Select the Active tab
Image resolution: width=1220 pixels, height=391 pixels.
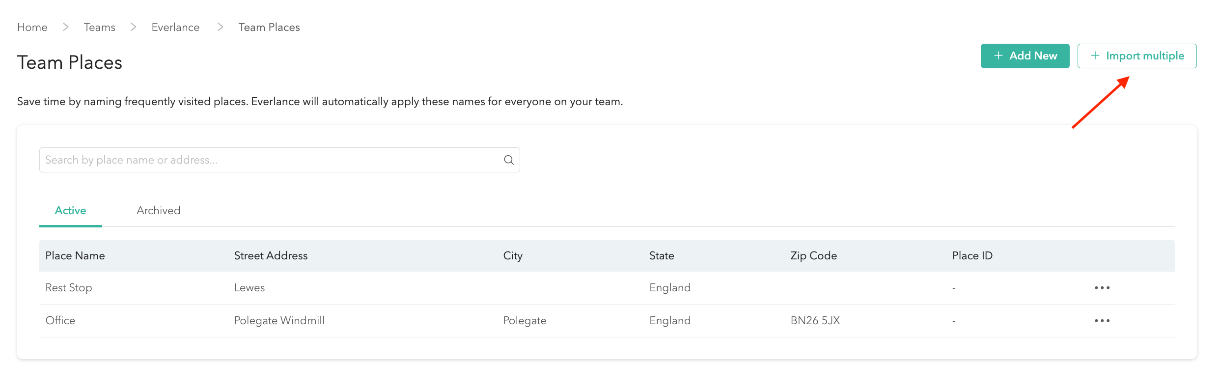(70, 211)
